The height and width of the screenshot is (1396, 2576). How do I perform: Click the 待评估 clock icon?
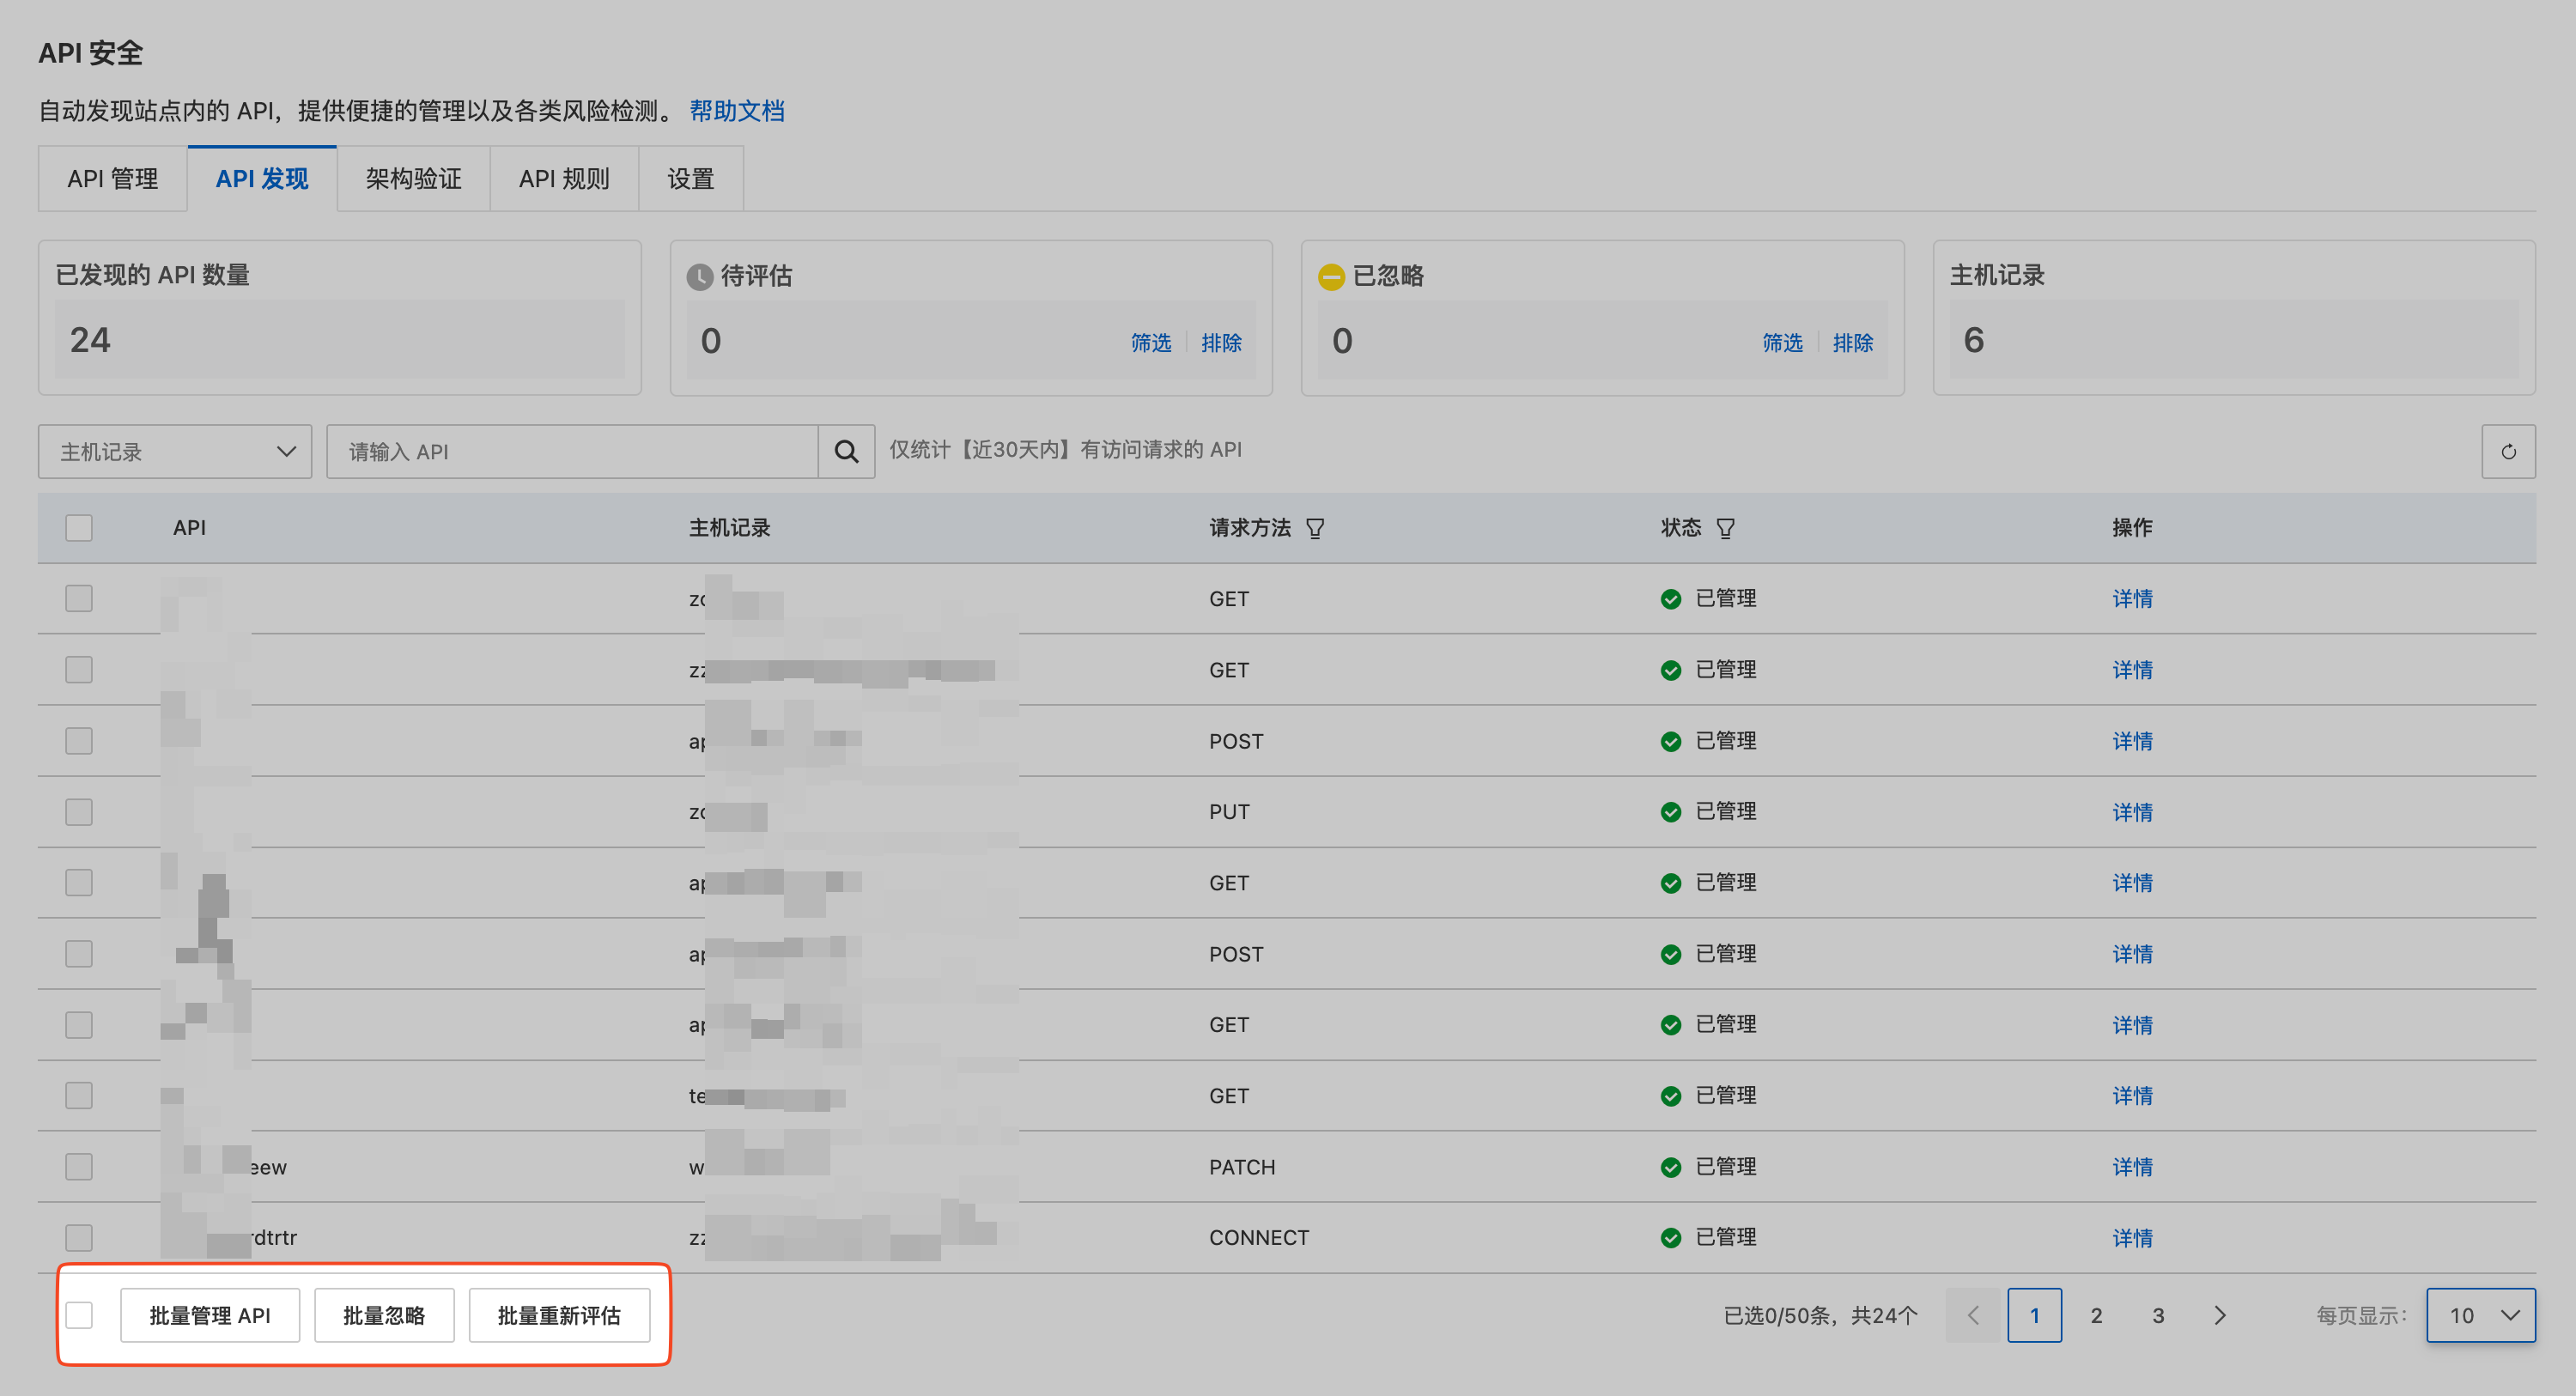[x=699, y=276]
